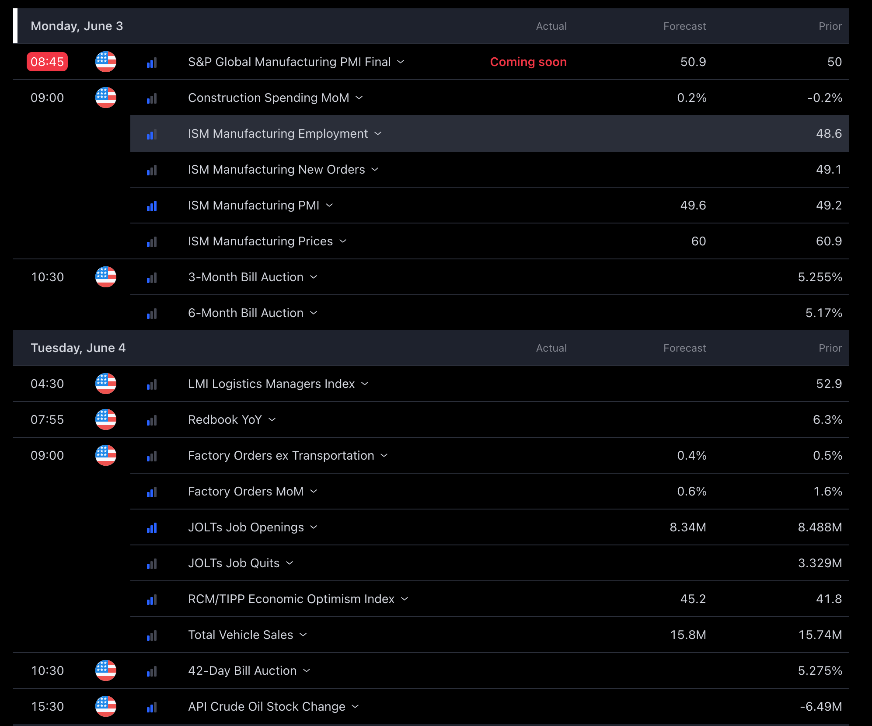Click US flag icon at 08:45 row

106,62
